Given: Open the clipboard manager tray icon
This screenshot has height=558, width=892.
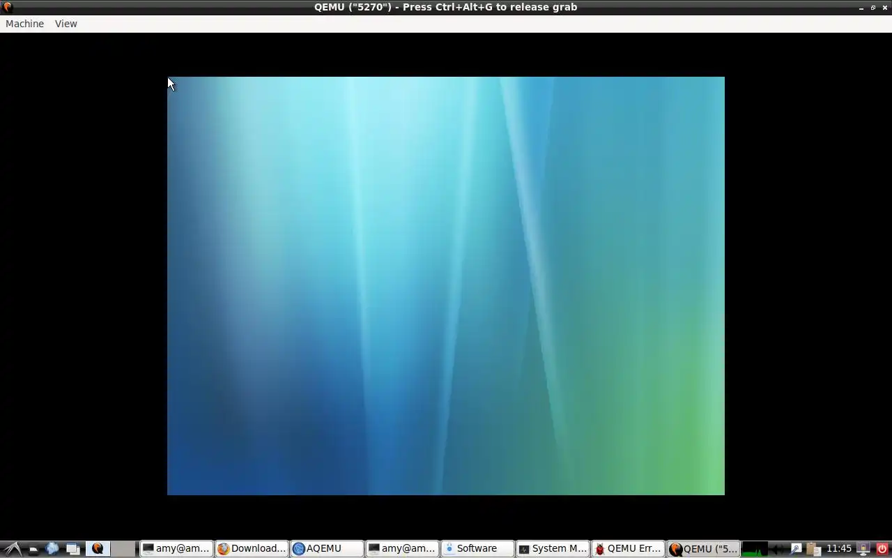Looking at the screenshot, I should tap(814, 549).
